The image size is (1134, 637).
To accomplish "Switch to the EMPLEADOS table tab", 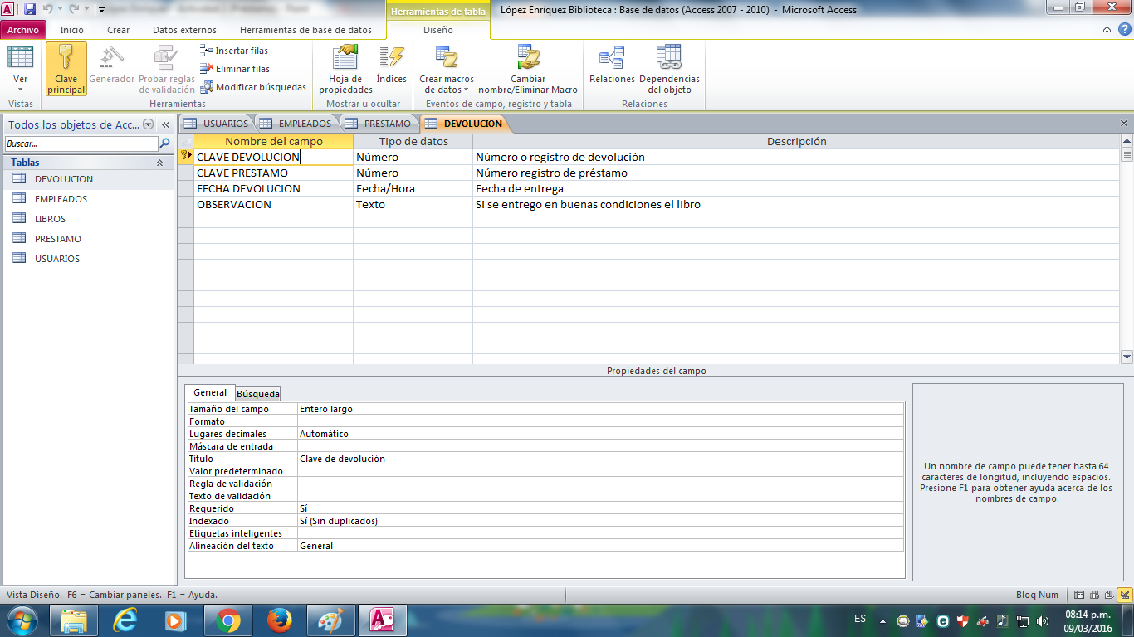I will 296,124.
